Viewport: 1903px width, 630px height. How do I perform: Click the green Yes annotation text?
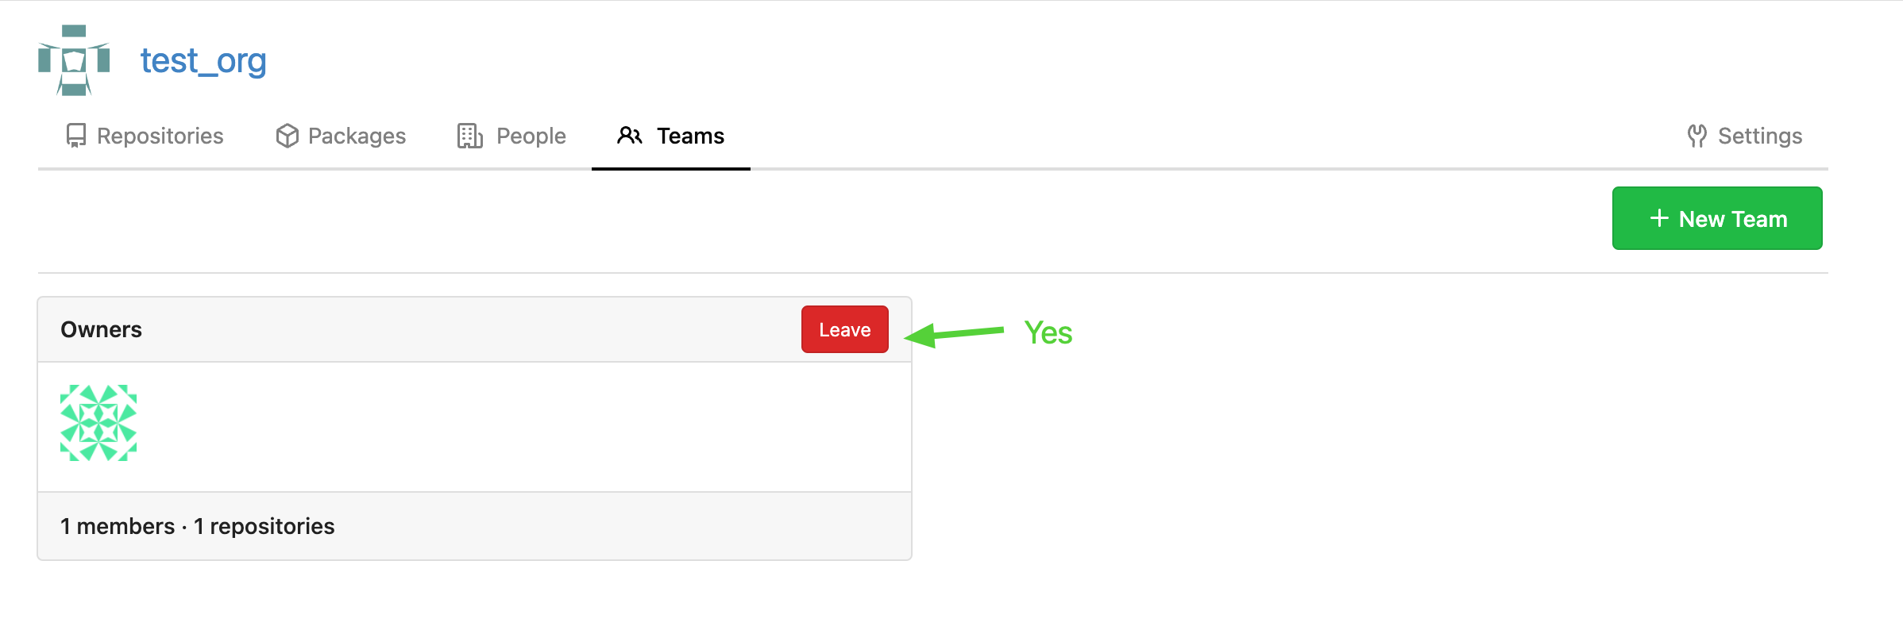(x=1048, y=332)
